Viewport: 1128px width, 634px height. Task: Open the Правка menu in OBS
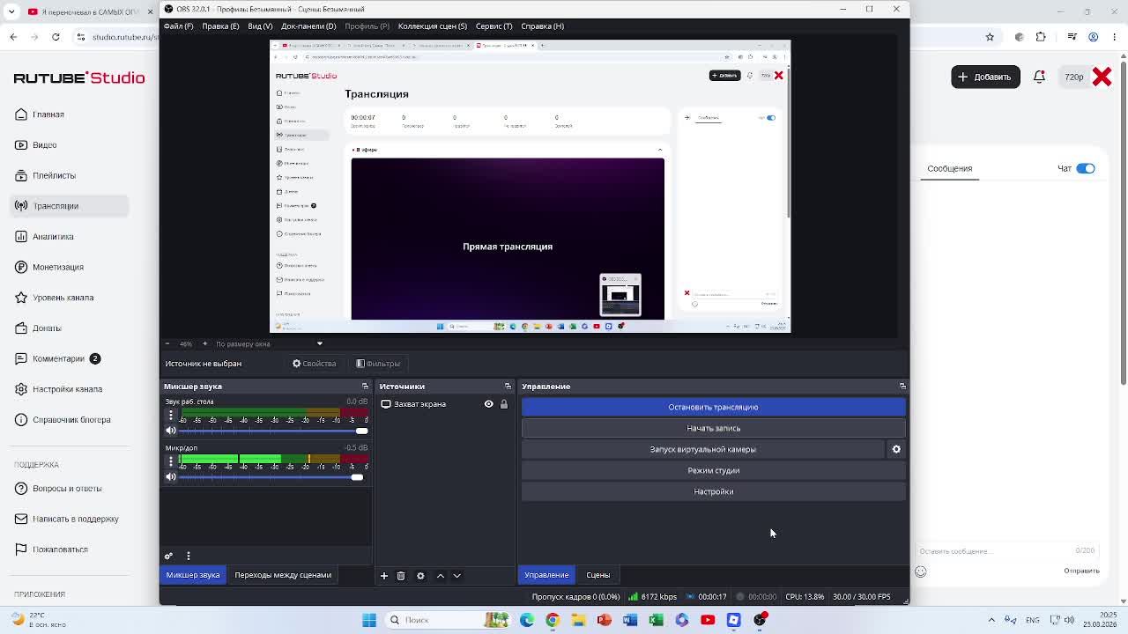[x=220, y=26]
